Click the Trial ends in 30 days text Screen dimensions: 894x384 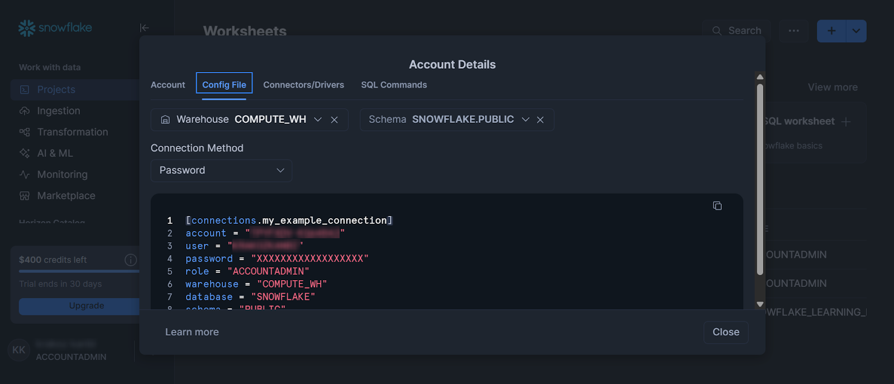(60, 284)
